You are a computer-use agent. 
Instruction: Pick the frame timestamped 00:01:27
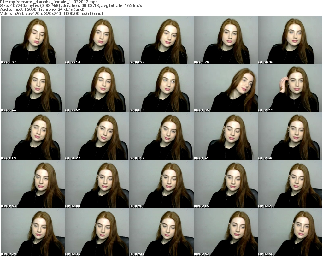pyautogui.click(x=97, y=136)
